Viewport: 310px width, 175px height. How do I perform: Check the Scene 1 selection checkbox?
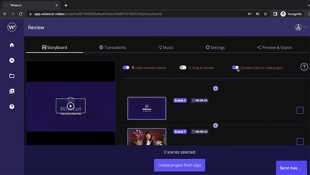[x=300, y=110]
